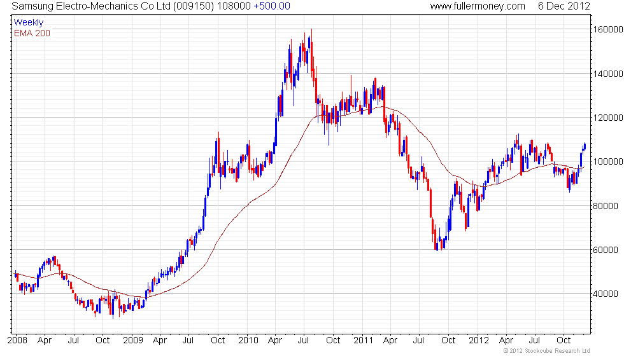Image resolution: width=624 pixels, height=356 pixels.
Task: Click the final December 2012 candlestick
Action: click(x=585, y=147)
